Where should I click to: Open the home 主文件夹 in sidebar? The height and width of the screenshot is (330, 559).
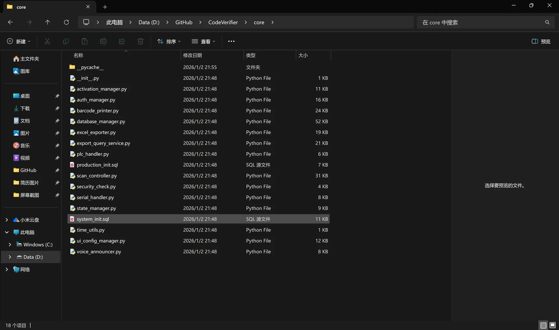coord(26,59)
